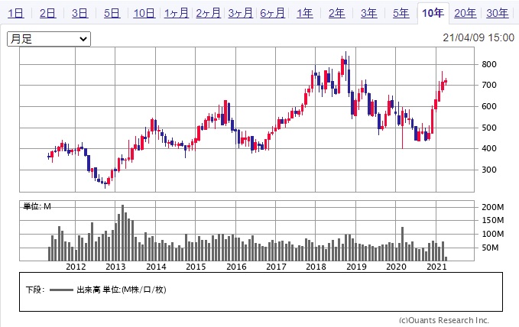Click the 50M volume axis label

tap(490, 248)
